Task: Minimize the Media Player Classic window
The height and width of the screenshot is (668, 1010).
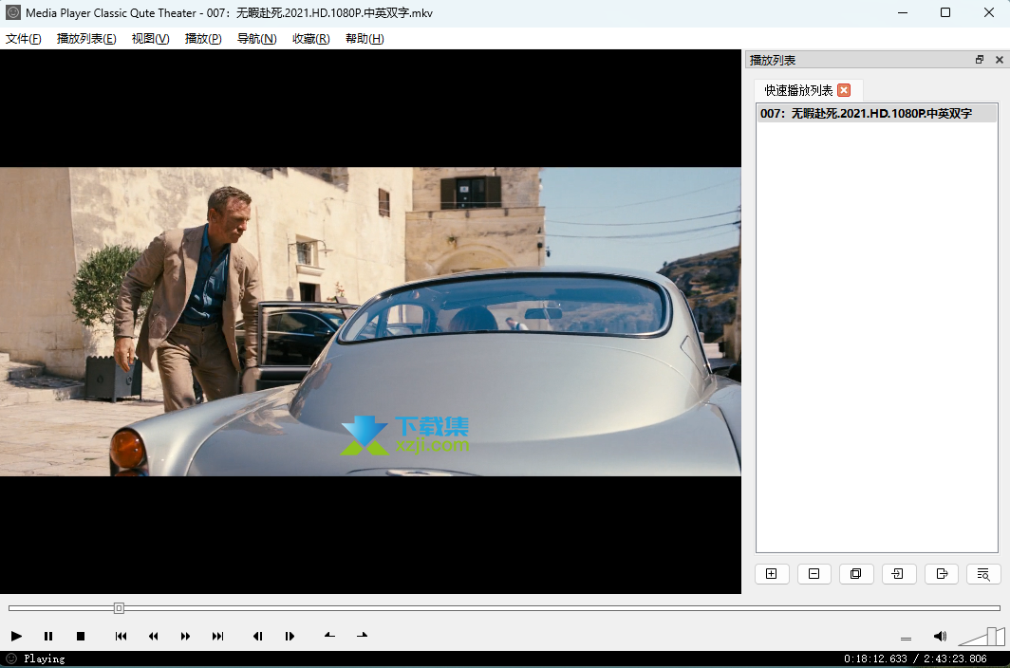Action: click(x=903, y=12)
